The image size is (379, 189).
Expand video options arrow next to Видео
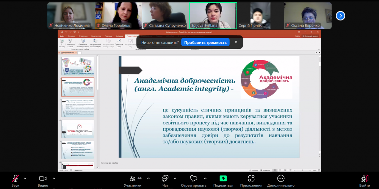(x=53, y=178)
